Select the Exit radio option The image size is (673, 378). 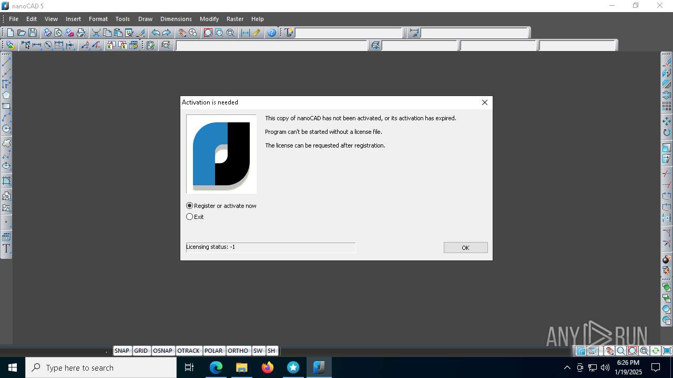(x=195, y=217)
